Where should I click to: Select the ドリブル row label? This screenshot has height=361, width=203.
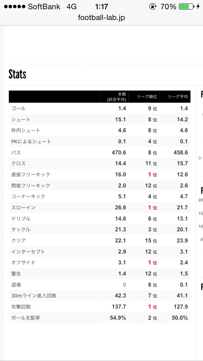(x=21, y=219)
